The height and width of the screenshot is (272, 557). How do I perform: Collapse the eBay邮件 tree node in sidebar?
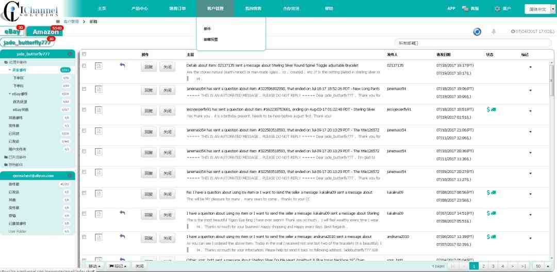click(10, 94)
